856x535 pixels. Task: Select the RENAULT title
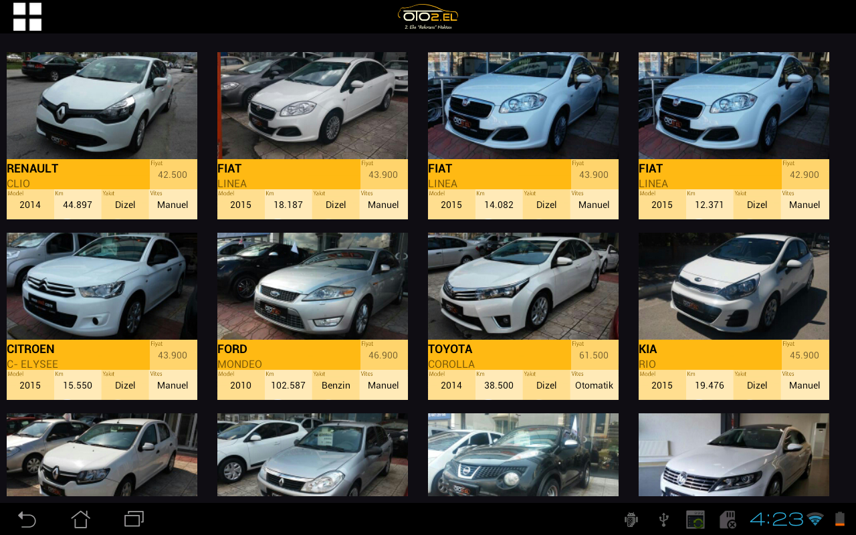pyautogui.click(x=33, y=169)
